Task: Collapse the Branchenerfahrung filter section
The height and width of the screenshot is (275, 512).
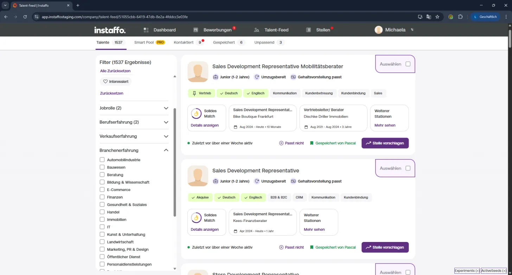Action: click(x=134, y=150)
